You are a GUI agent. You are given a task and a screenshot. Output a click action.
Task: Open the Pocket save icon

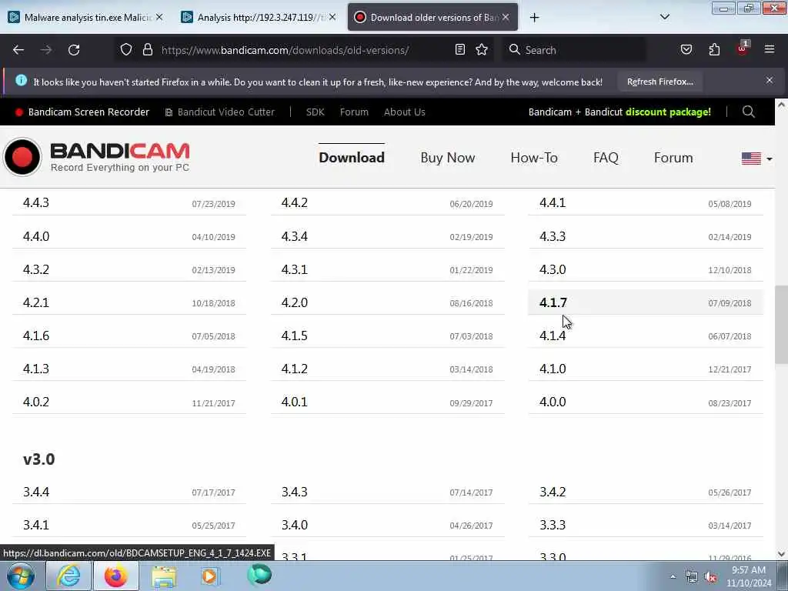(x=686, y=49)
